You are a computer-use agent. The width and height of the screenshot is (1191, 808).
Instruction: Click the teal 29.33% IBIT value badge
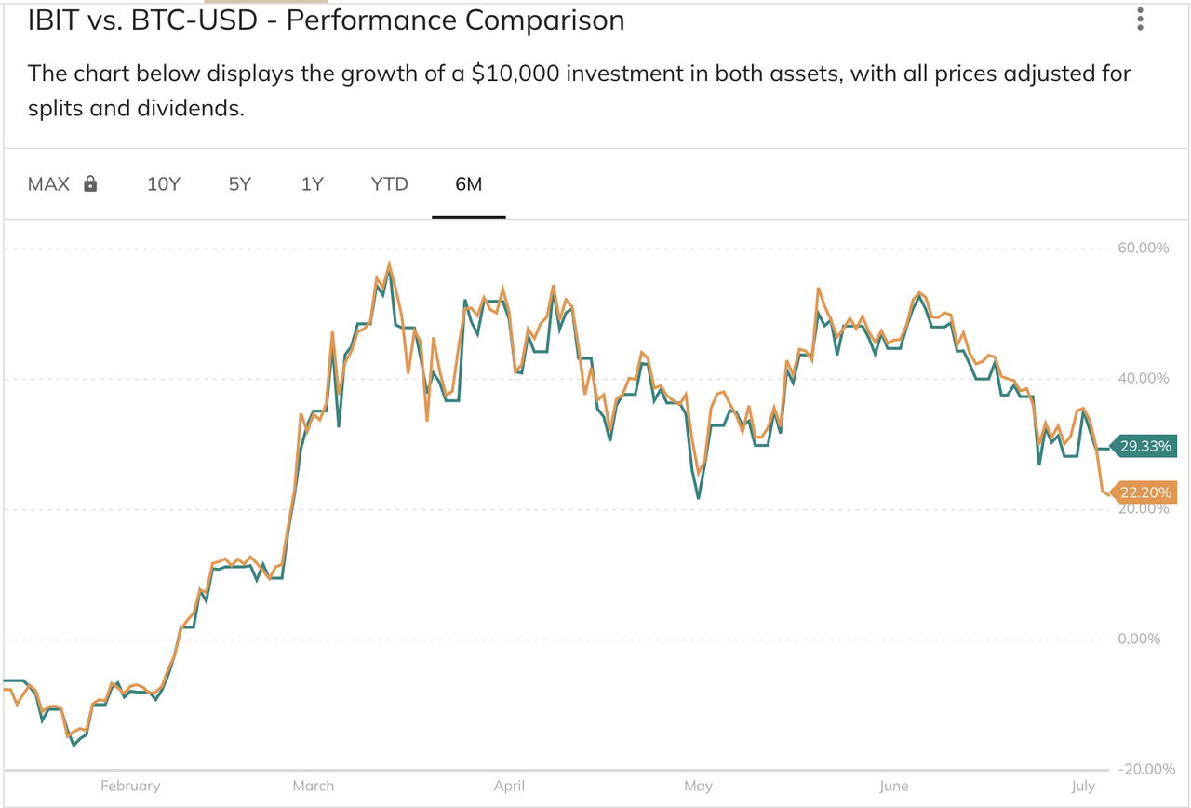click(x=1143, y=447)
